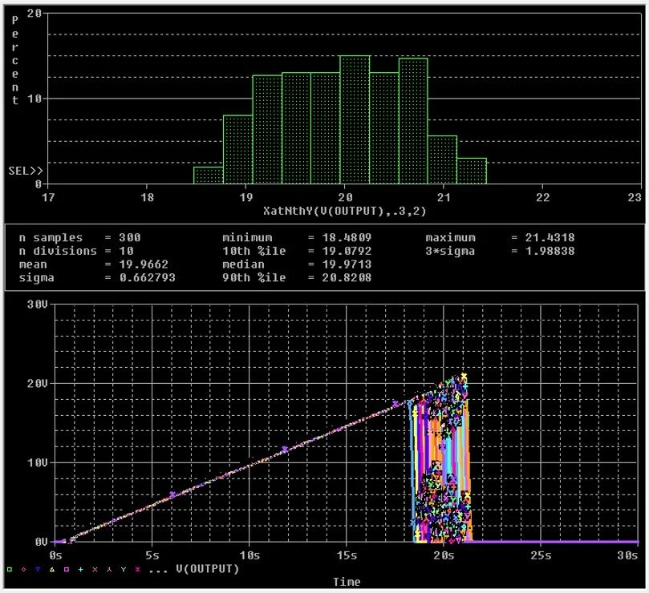Click the tallest histogram bar at 20

coord(355,120)
